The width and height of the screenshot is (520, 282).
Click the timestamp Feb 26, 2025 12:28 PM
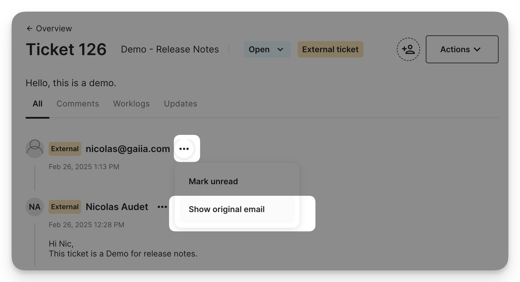click(86, 225)
